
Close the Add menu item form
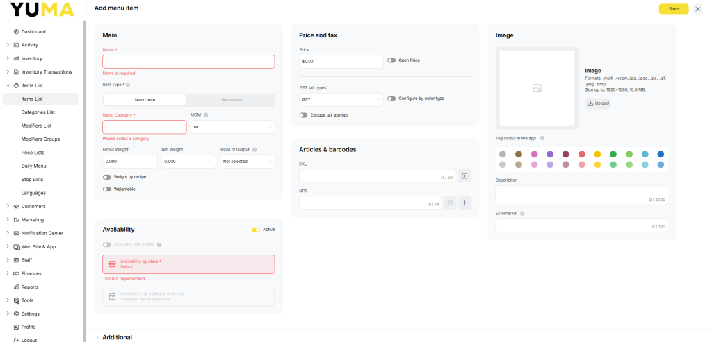697,9
